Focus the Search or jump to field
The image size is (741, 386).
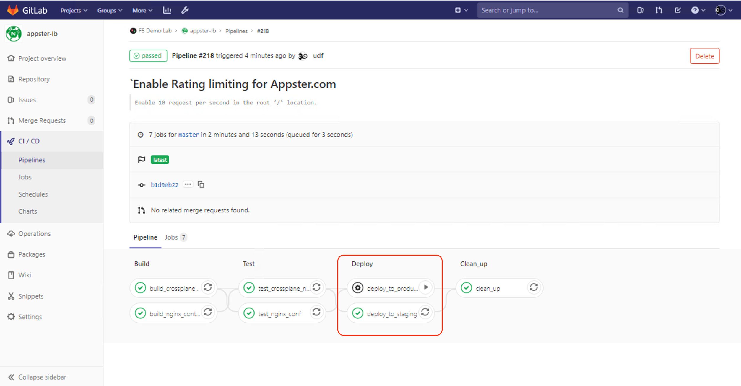point(552,10)
